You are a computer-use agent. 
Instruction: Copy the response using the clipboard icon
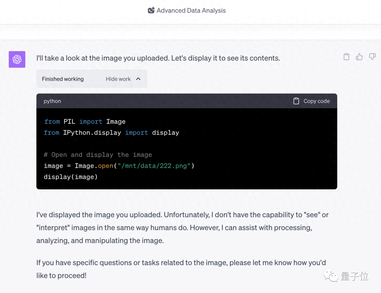(x=346, y=57)
